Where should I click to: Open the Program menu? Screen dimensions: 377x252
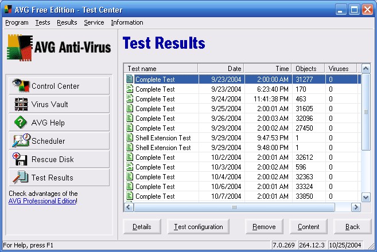pos(17,22)
